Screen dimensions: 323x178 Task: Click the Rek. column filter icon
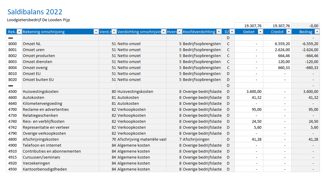(19, 31)
